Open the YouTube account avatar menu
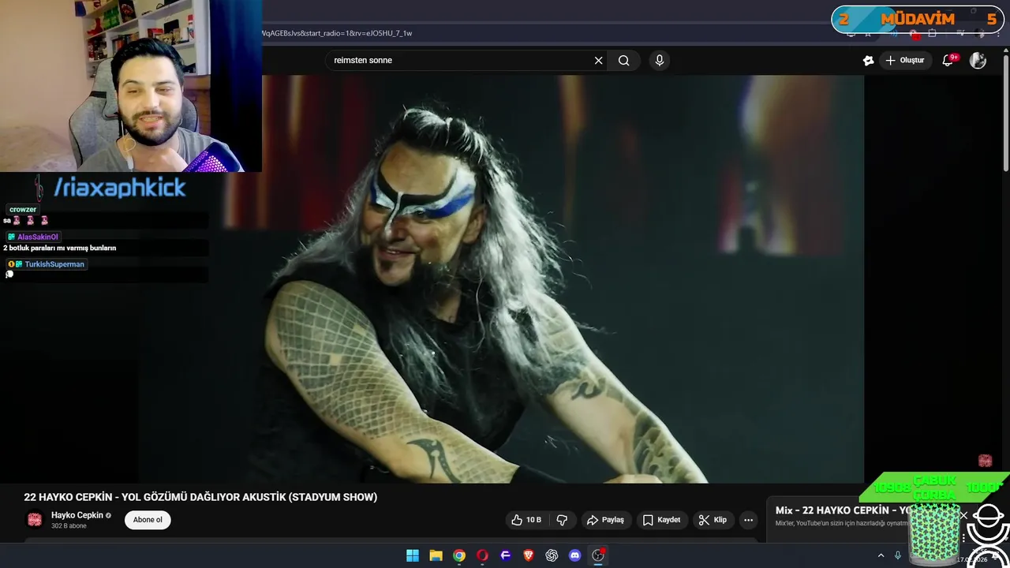The height and width of the screenshot is (568, 1010). click(x=978, y=61)
